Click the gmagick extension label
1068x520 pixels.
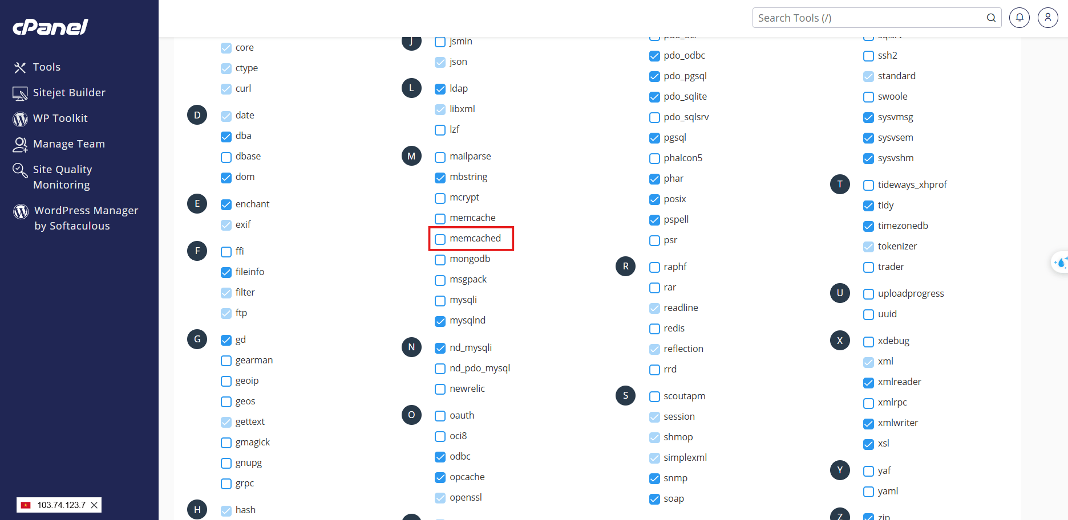253,442
